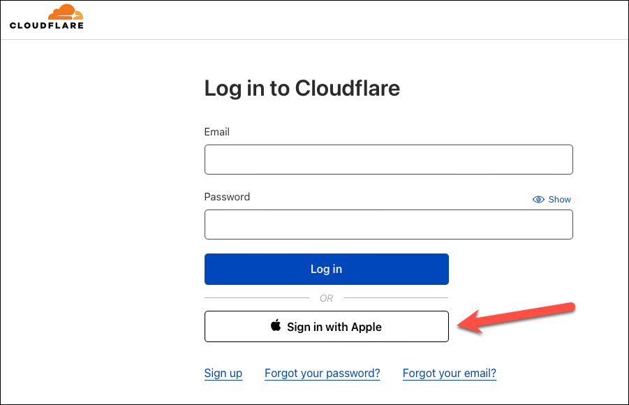
Task: Submit with the blue Log in button
Action: click(x=327, y=269)
